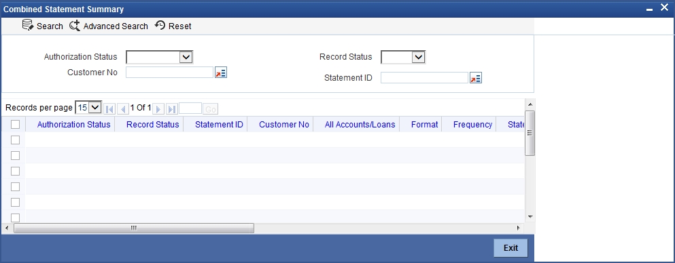The width and height of the screenshot is (675, 263).
Task: Toggle the select-all checkbox in header
Action: (x=16, y=125)
